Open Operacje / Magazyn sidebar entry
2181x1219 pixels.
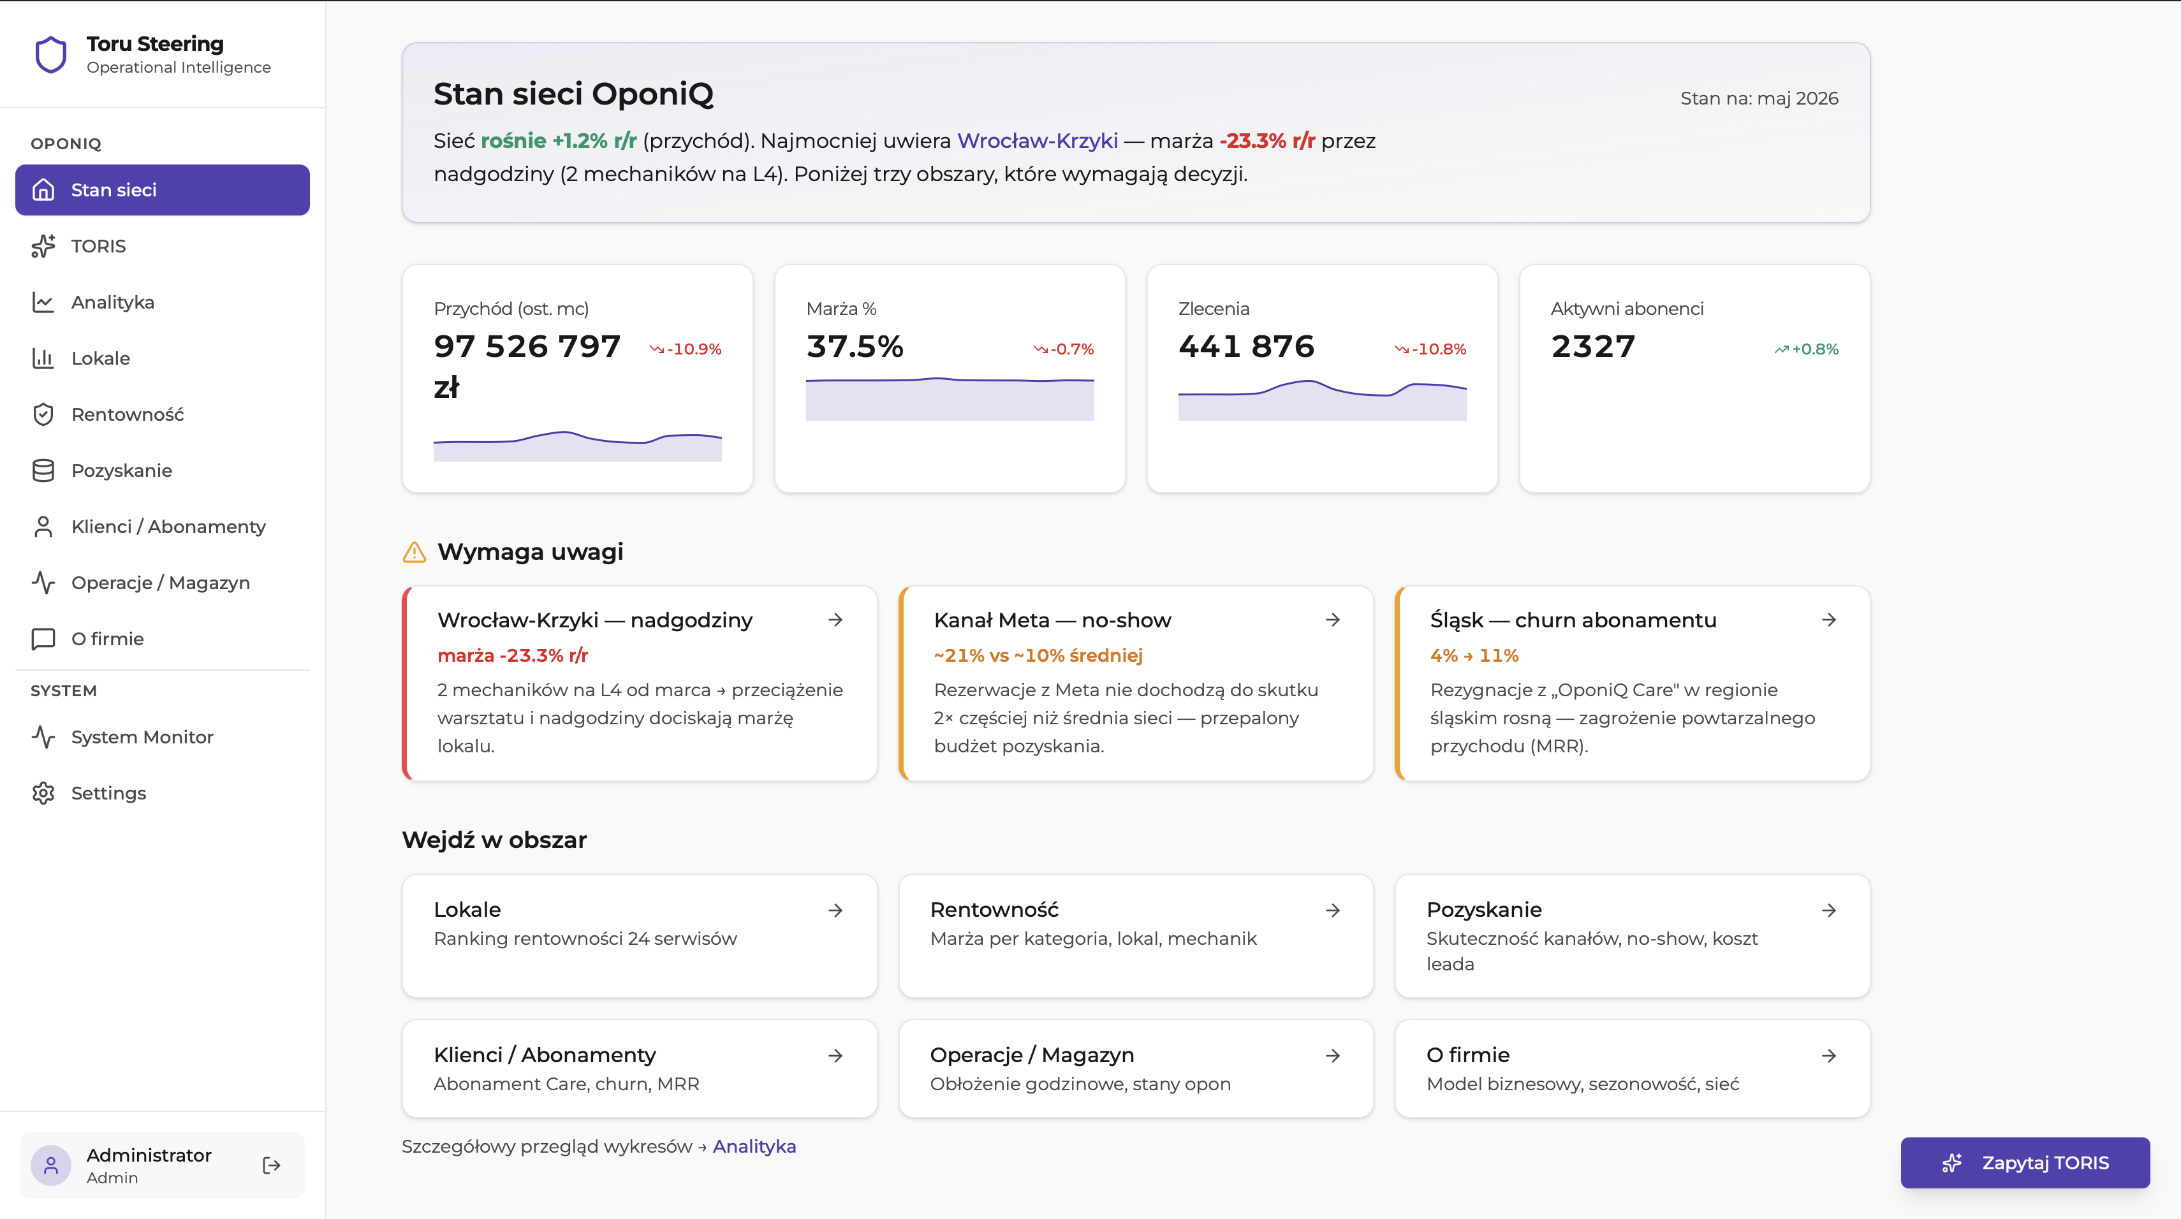163,583
